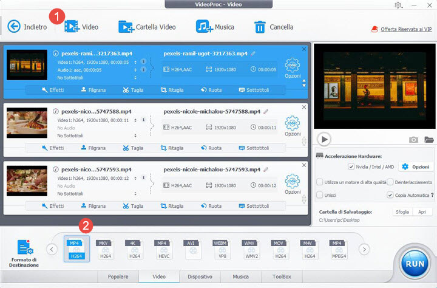Start conversion with the RUN button
This screenshot has width=437, height=288.
click(415, 264)
